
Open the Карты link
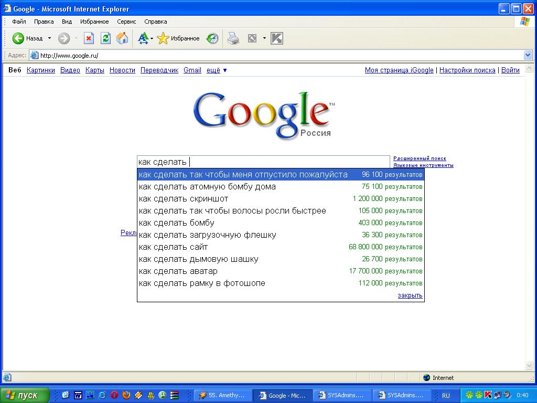[x=95, y=70]
